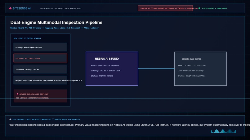Click 'Status: PRIMARY ACTIVE' in Nebius node
The height and width of the screenshot is (140, 250).
(x=102, y=76)
